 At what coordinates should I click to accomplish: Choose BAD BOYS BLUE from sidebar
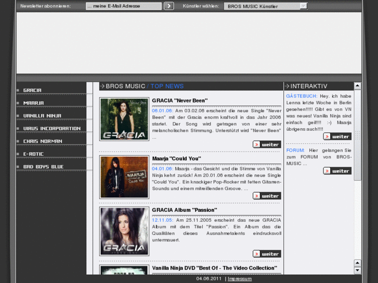tap(43, 167)
